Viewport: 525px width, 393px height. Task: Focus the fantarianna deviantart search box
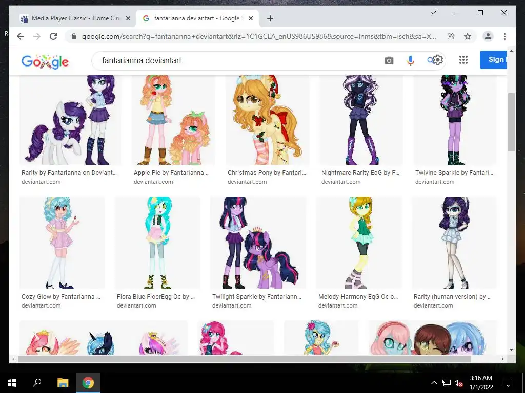click(x=239, y=60)
